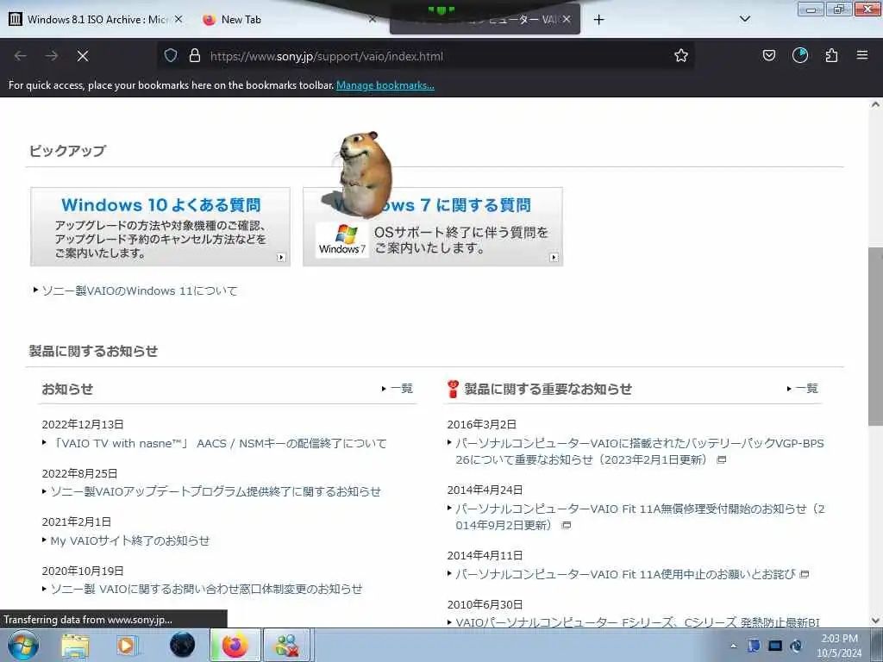This screenshot has height=662, width=883.
Task: Open the Extensions puzzle-piece icon
Action: (831, 55)
